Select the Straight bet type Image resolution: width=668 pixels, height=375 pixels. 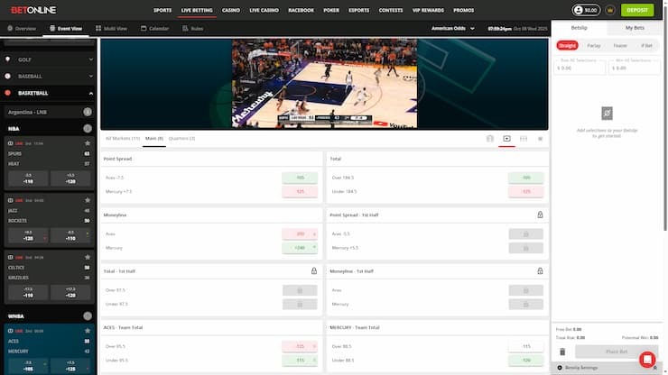567,45
